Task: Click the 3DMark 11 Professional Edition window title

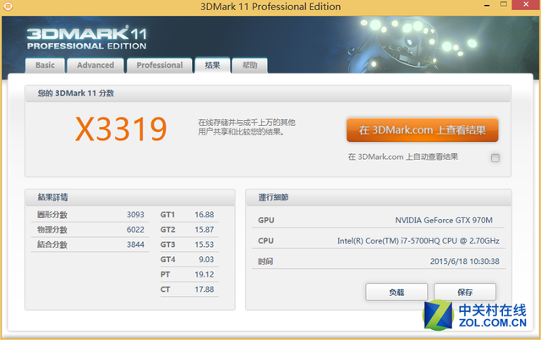Action: pos(270,7)
